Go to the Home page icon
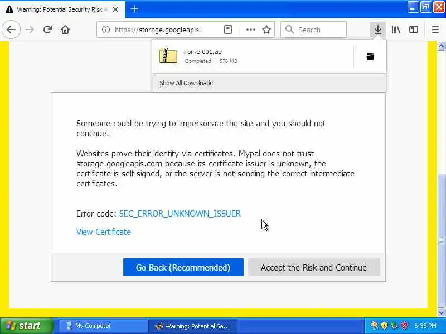This screenshot has width=446, height=334. point(65,30)
